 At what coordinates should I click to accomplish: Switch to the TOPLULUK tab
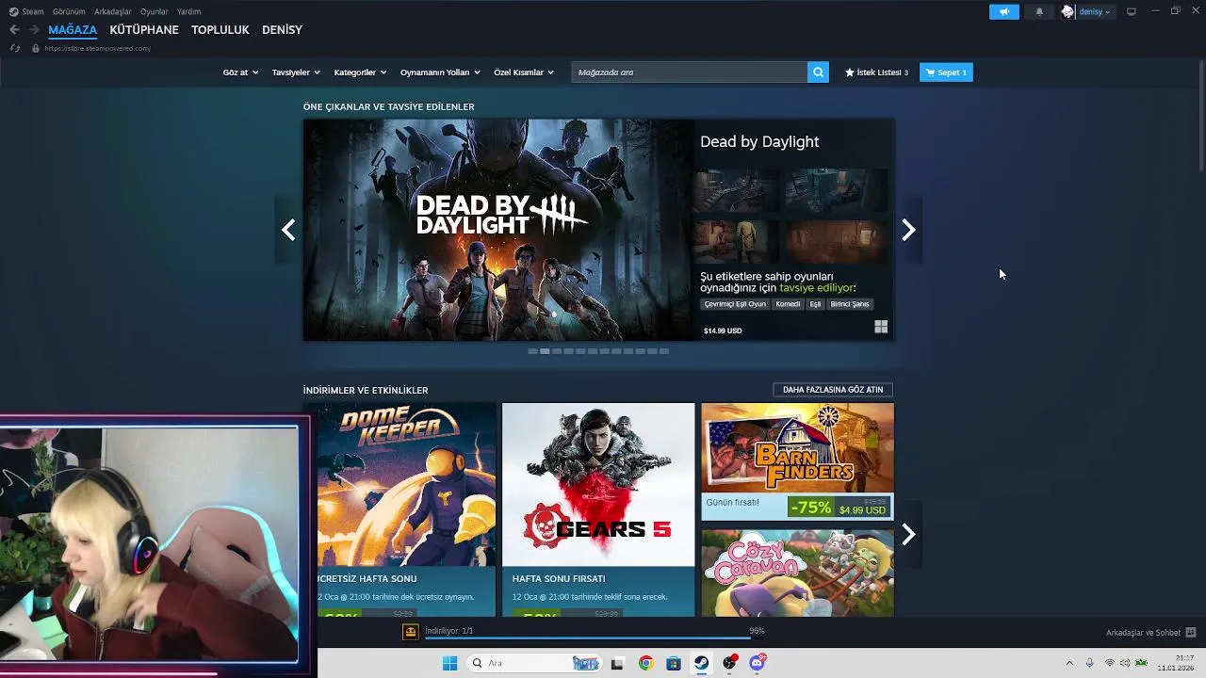click(x=220, y=30)
